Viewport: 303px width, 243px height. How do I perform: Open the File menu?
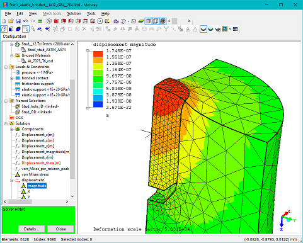tap(8, 14)
